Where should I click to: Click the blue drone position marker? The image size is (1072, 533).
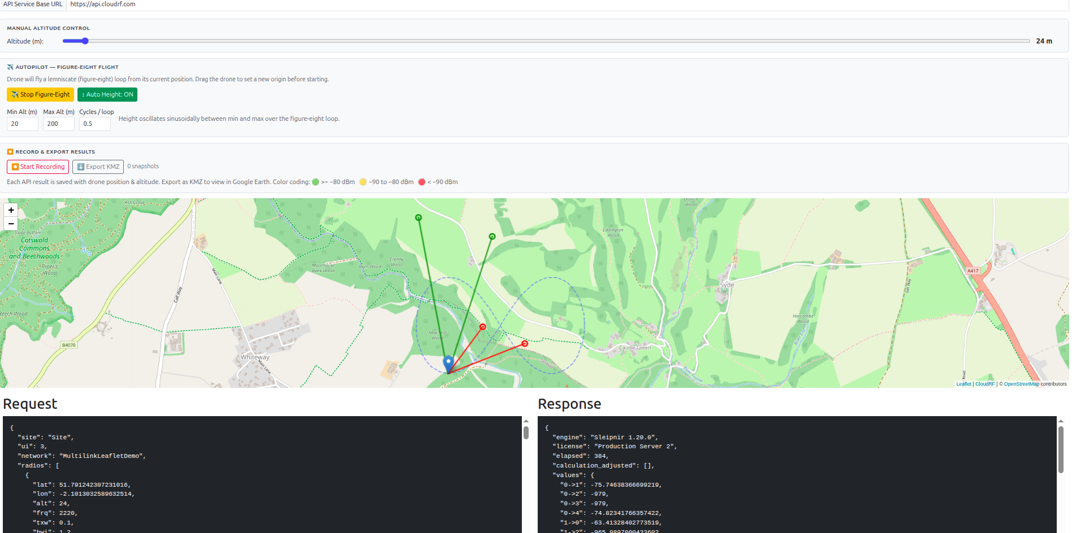pyautogui.click(x=448, y=362)
